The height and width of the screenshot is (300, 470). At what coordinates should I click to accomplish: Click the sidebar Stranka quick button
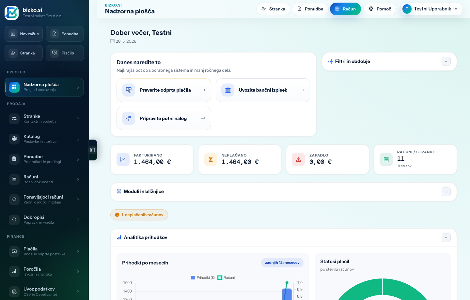point(23,53)
